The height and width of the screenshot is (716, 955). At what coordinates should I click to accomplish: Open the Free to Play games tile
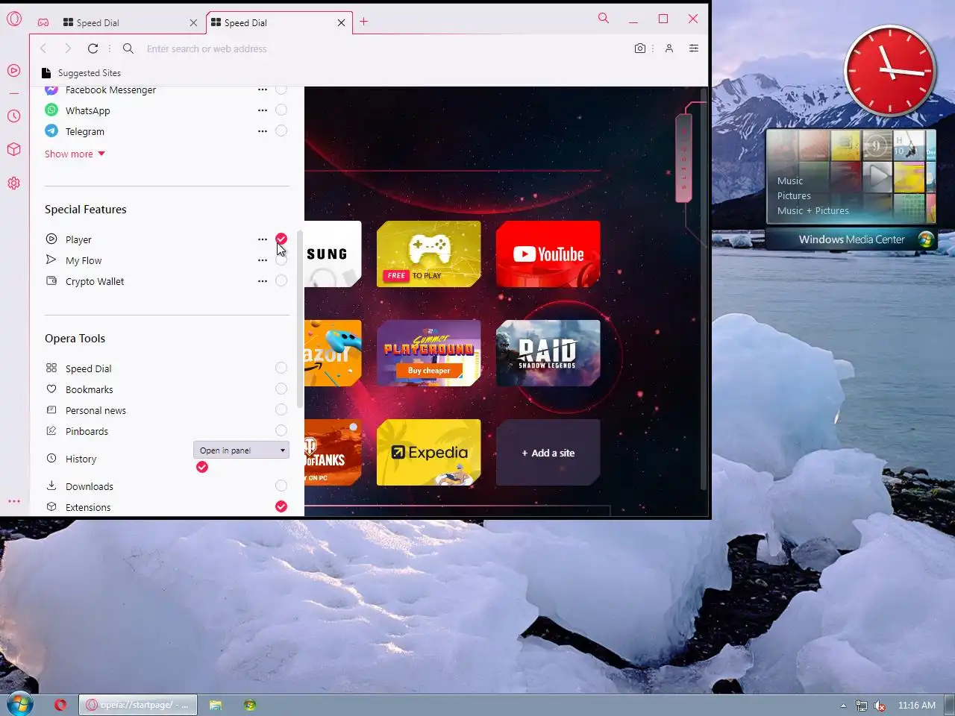pyautogui.click(x=429, y=254)
